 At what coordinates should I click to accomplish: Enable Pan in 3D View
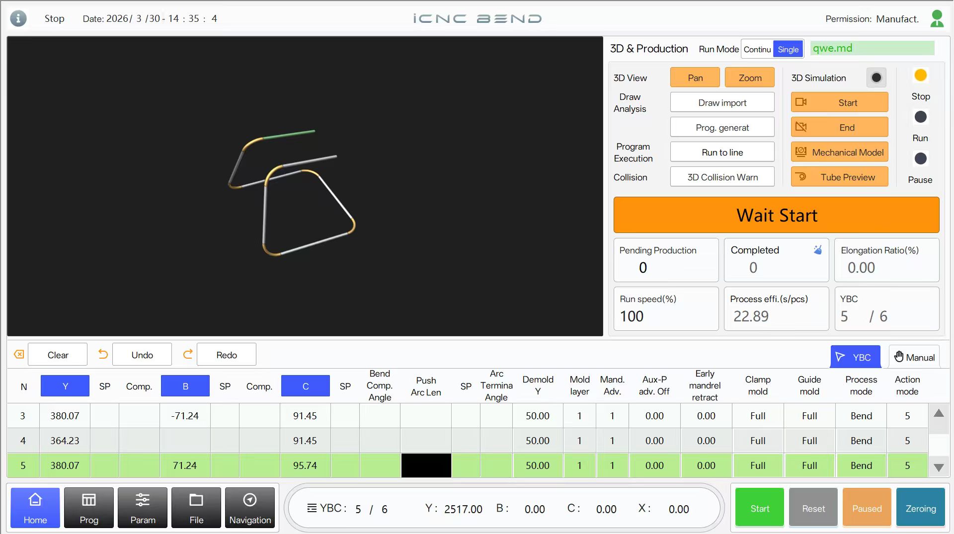coord(695,77)
